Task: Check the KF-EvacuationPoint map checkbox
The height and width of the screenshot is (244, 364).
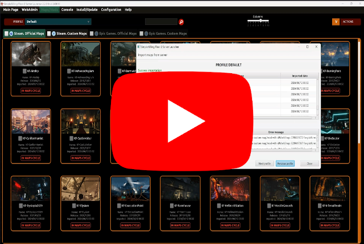Action: coord(119,205)
